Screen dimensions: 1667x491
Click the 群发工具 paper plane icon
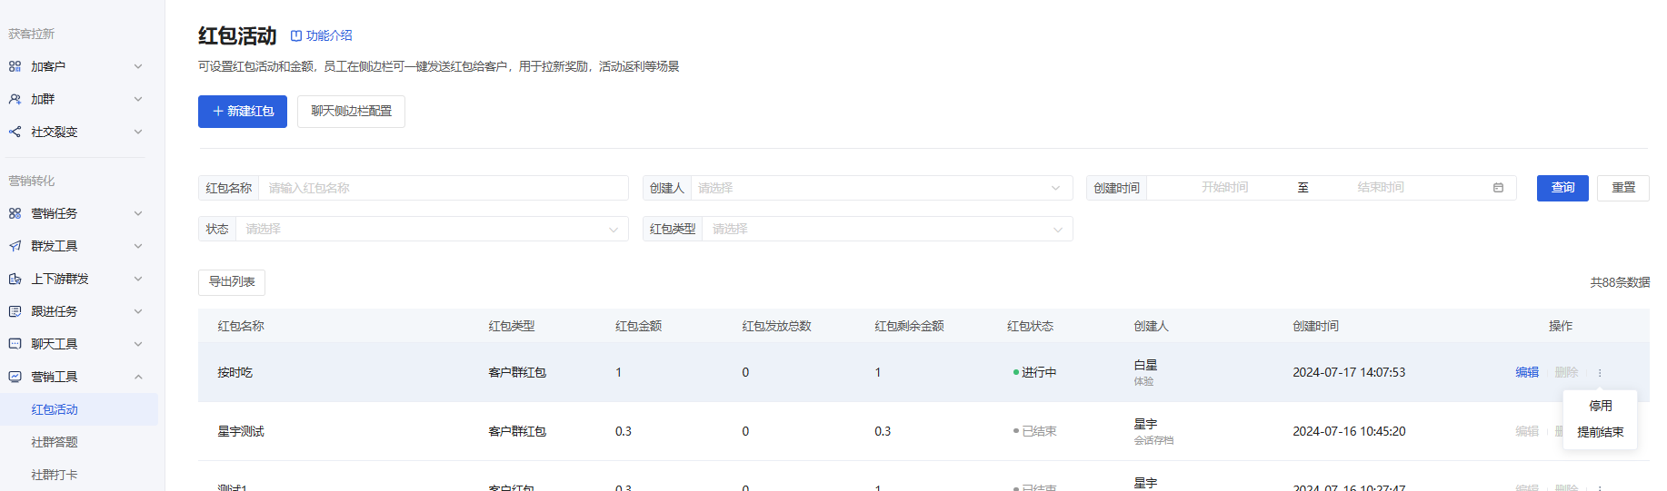point(15,246)
